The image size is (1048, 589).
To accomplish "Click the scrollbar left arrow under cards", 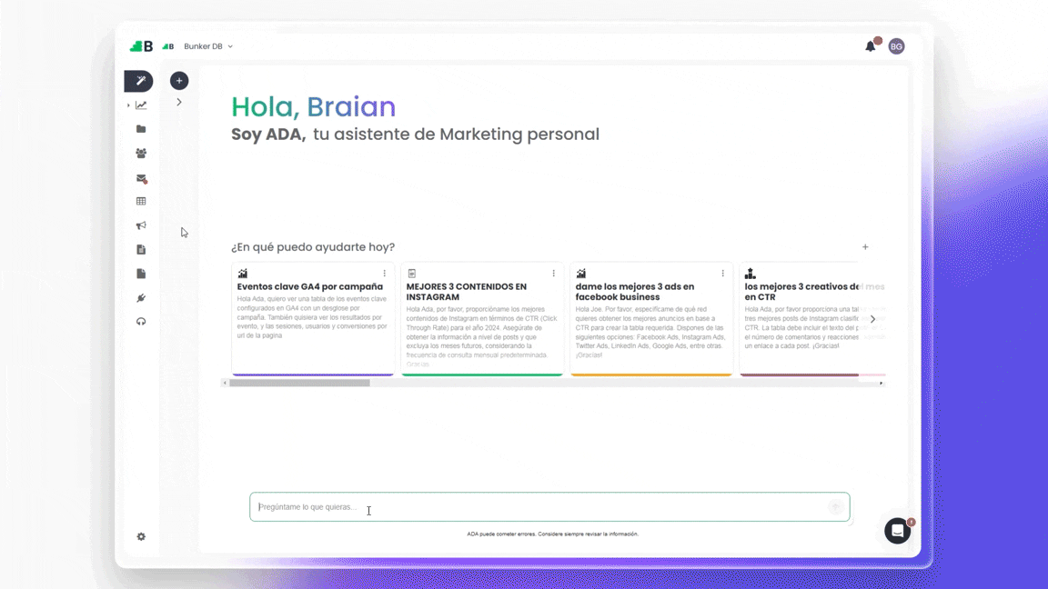I will [x=225, y=384].
